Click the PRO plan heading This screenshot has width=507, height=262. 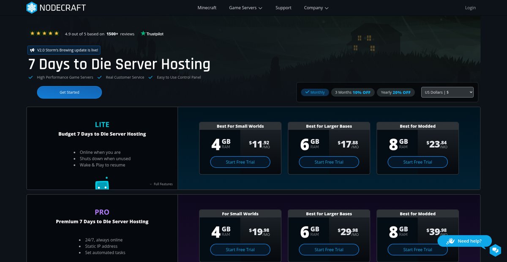click(x=102, y=212)
